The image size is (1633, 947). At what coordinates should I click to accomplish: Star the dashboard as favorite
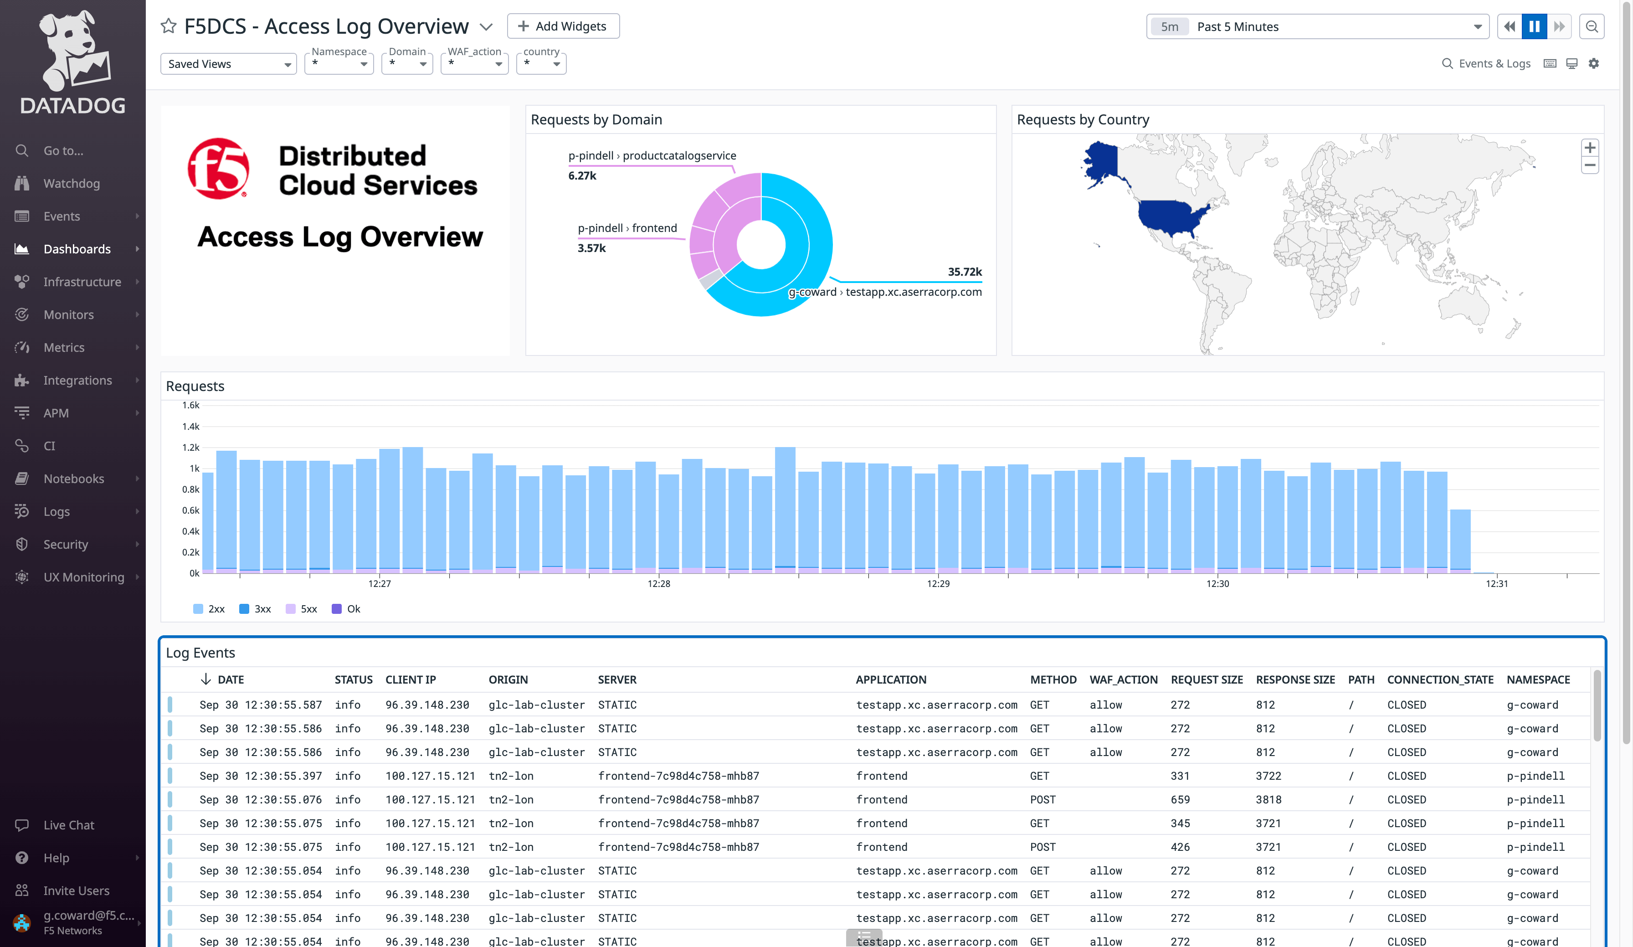coord(169,26)
